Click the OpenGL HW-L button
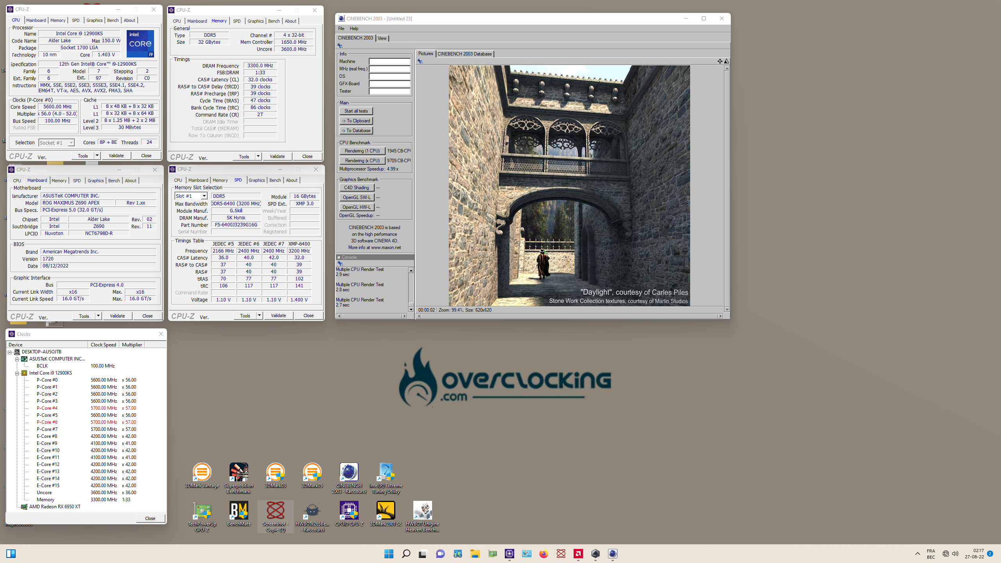 [x=356, y=207]
